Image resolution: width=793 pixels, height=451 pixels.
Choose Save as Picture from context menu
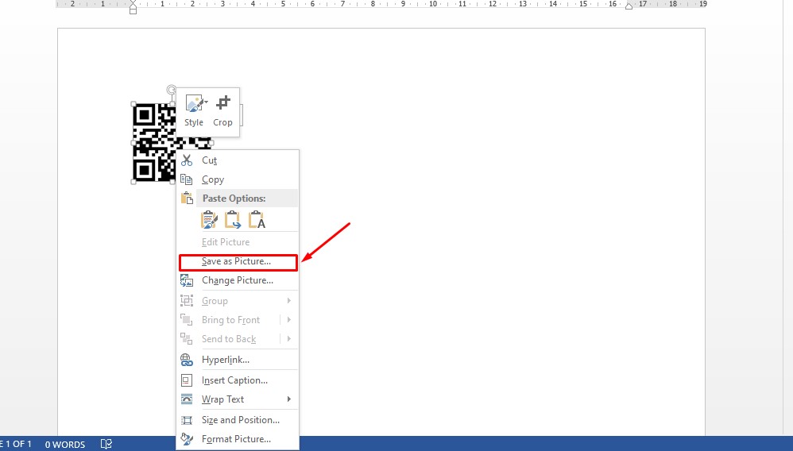(237, 261)
